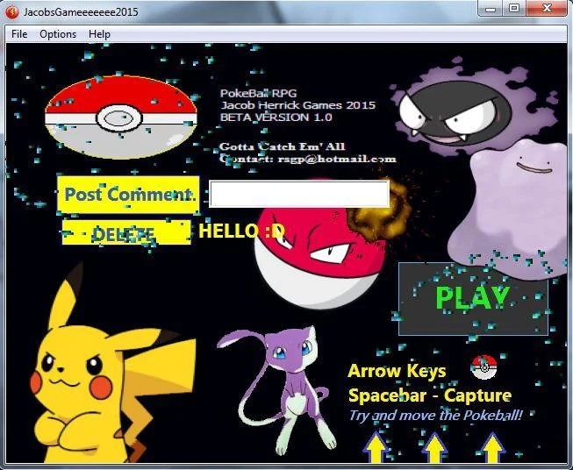This screenshot has height=470, width=573.
Task: Click 'Try and move the Pokeball!' text
Action: [435, 416]
